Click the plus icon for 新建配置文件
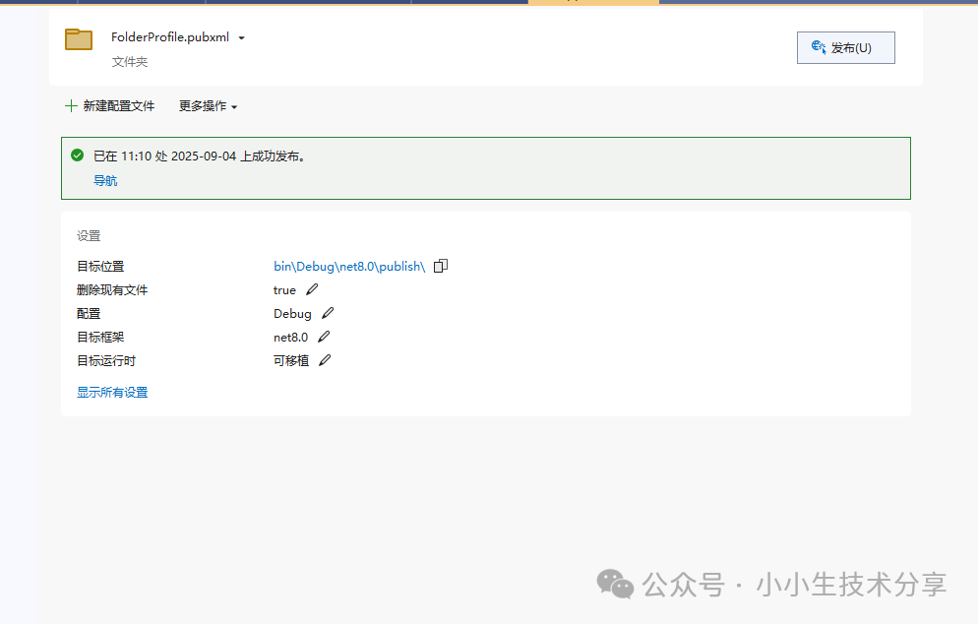 click(x=70, y=106)
